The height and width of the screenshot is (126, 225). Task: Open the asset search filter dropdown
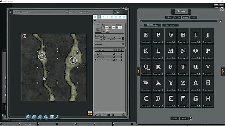(x=141, y=21)
